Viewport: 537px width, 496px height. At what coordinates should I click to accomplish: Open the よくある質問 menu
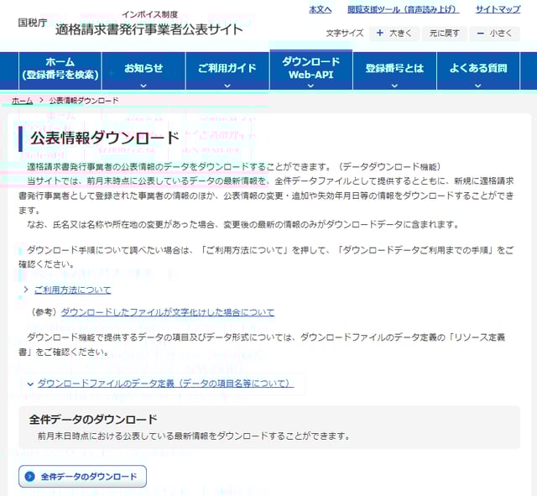click(477, 70)
